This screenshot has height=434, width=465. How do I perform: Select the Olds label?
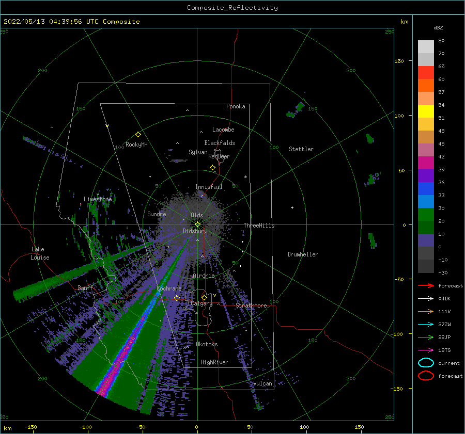coord(197,215)
